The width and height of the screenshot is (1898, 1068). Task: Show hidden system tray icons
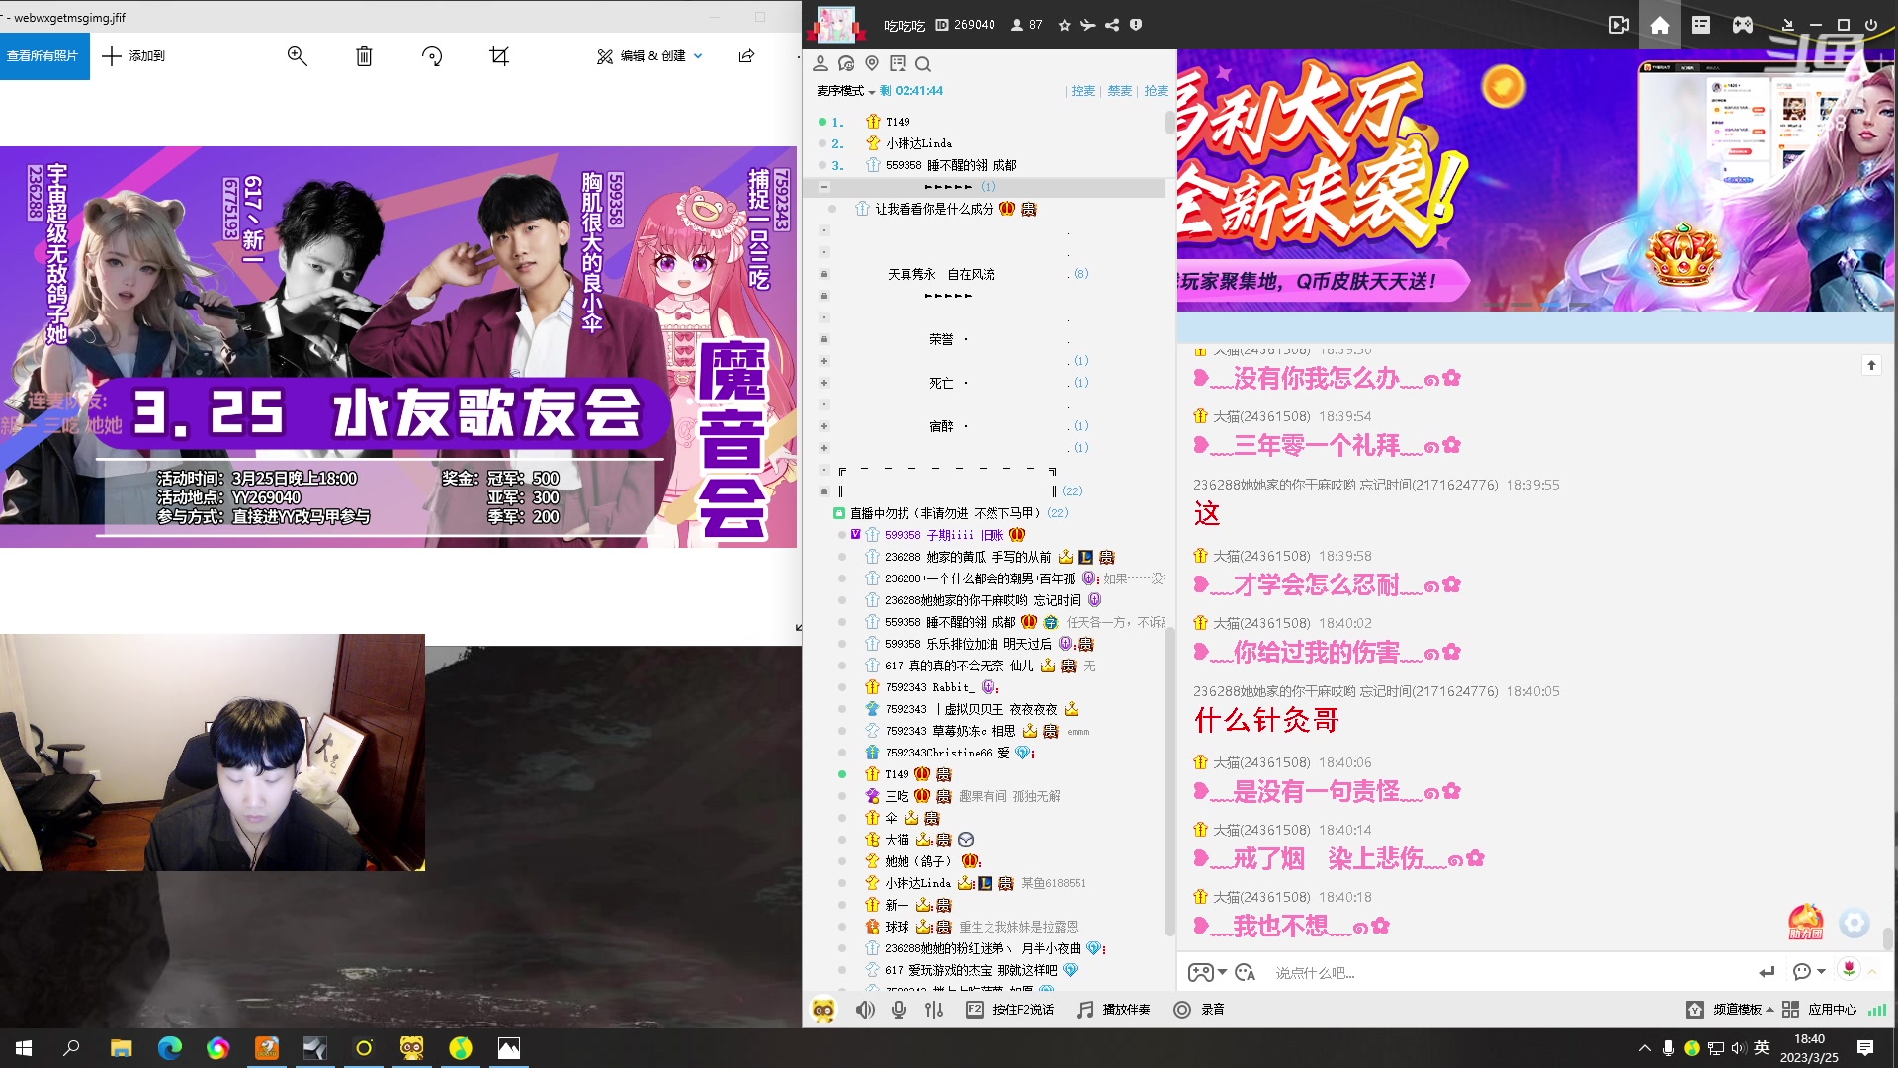[1644, 1048]
